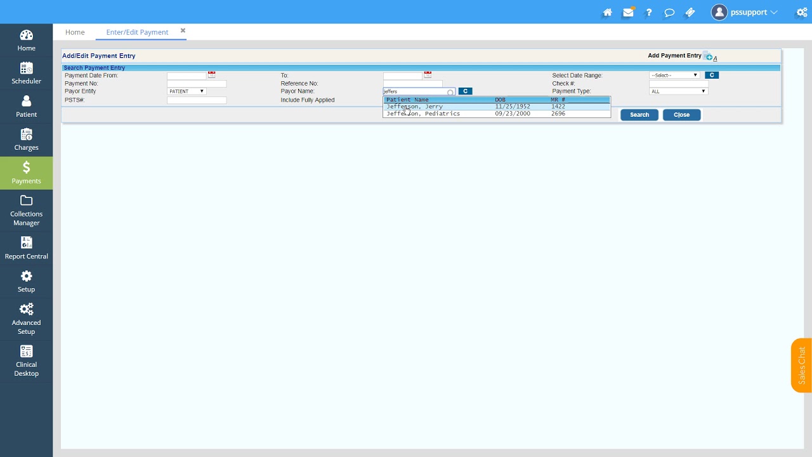Open the Scheduler module

coord(26,73)
